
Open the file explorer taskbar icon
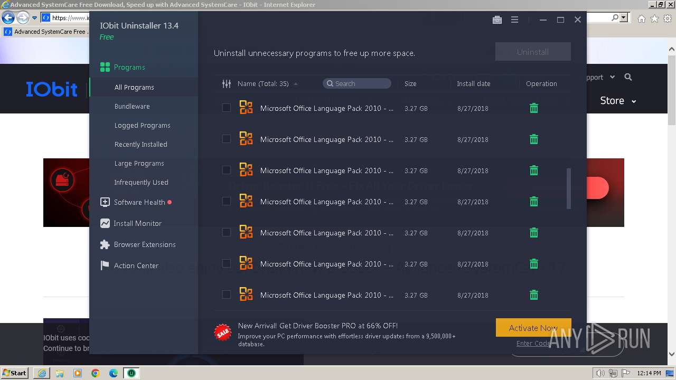[60, 373]
